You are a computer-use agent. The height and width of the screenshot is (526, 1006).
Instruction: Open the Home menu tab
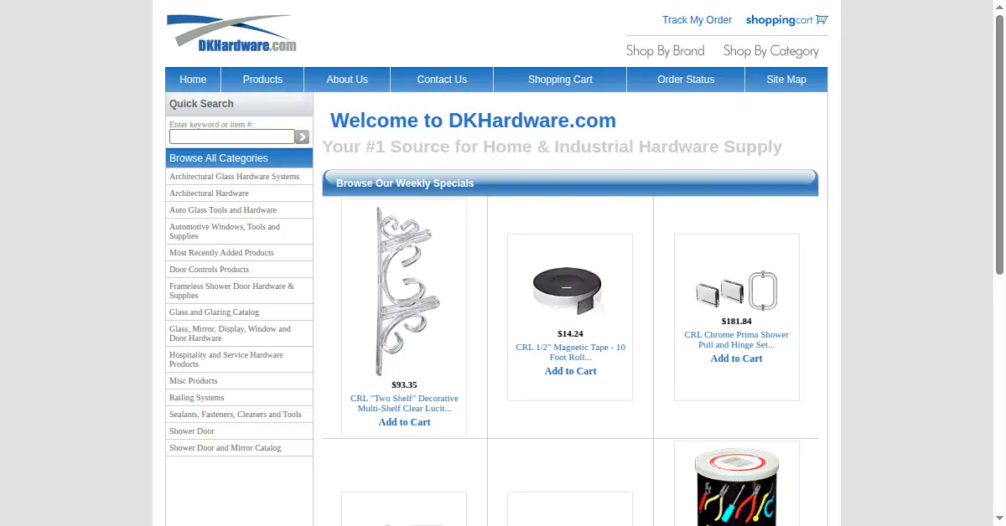click(193, 80)
